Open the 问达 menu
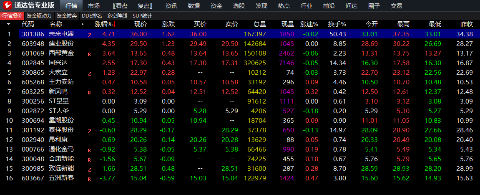Viewport: 480px width, 195px height. pyautogui.click(x=352, y=6)
